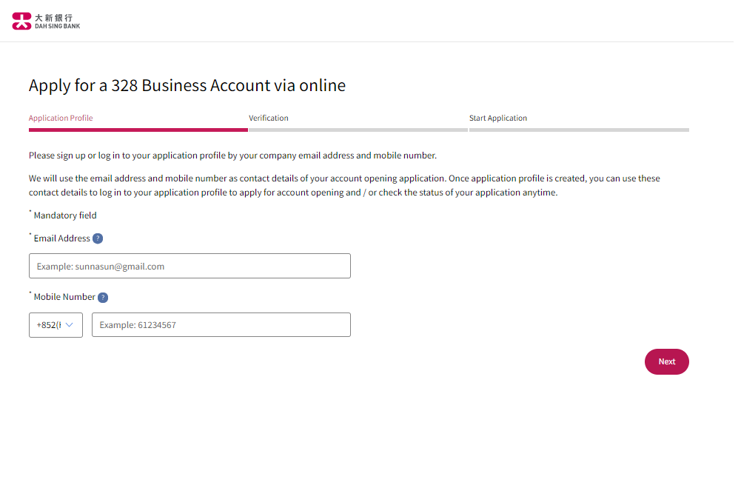Open the Email Address help tooltip icon
Image resolution: width=741 pixels, height=488 pixels.
pos(98,238)
